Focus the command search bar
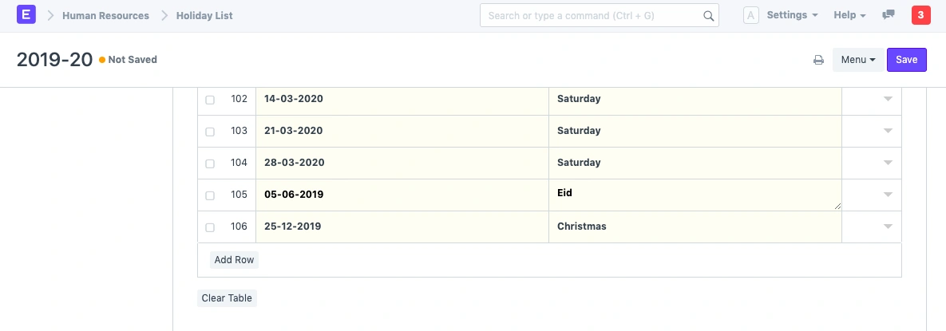The width and height of the screenshot is (946, 331). [x=591, y=15]
